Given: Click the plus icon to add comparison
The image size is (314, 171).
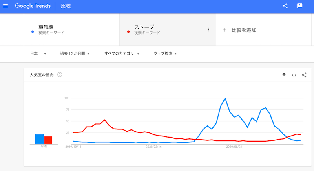Looking at the screenshot, I should pos(225,30).
